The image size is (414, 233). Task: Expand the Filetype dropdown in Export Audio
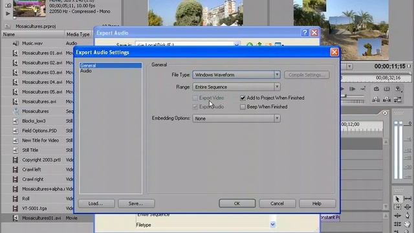(272, 225)
